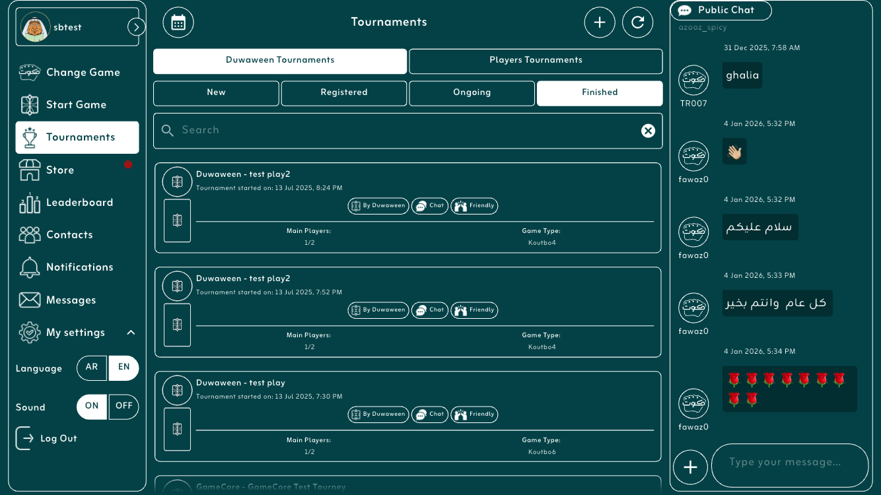Image resolution: width=881 pixels, height=495 pixels.
Task: Collapse the My settings section
Action: coord(131,333)
